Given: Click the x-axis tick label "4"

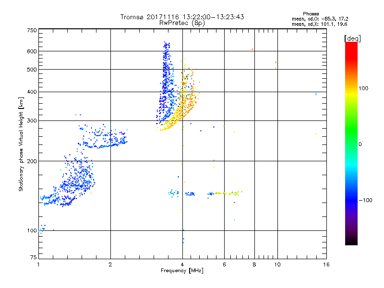Looking at the screenshot, I should tap(182, 264).
